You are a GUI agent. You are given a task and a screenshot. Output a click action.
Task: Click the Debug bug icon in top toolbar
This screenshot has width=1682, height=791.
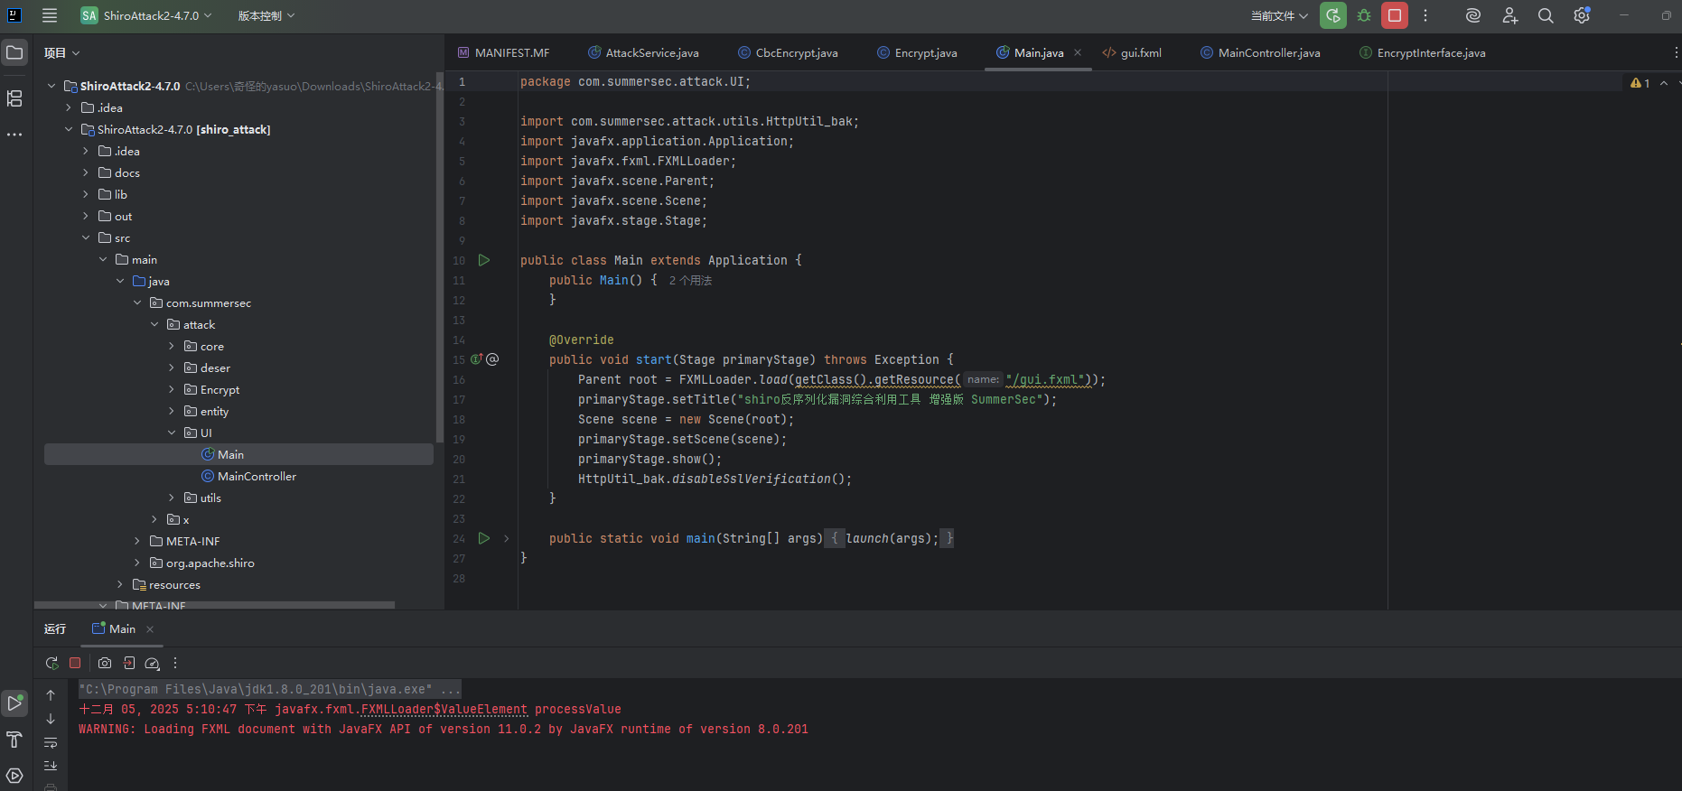(x=1364, y=15)
